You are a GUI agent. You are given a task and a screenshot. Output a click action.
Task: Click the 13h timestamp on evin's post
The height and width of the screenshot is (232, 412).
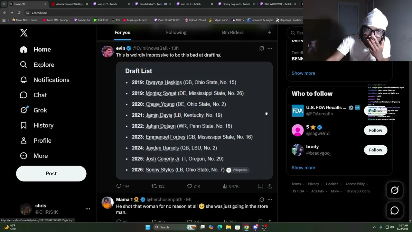(x=175, y=48)
